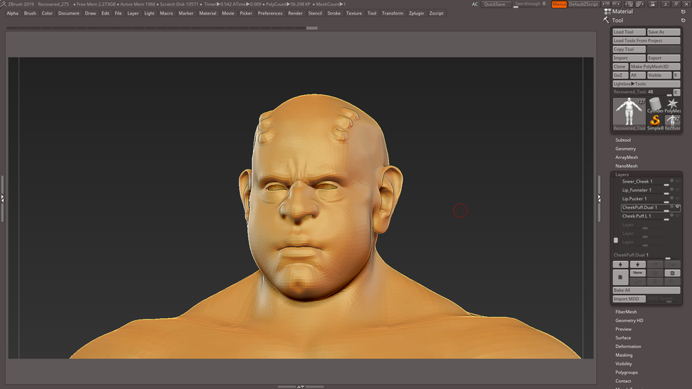Expand the FiberMesh section
The width and height of the screenshot is (692, 389).
626,312
